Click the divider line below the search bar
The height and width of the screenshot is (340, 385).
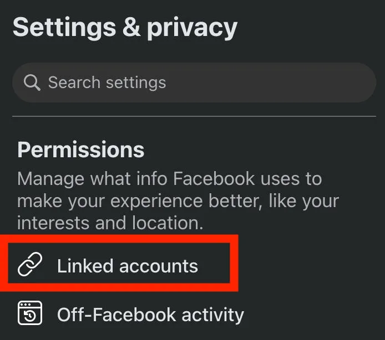[194, 116]
